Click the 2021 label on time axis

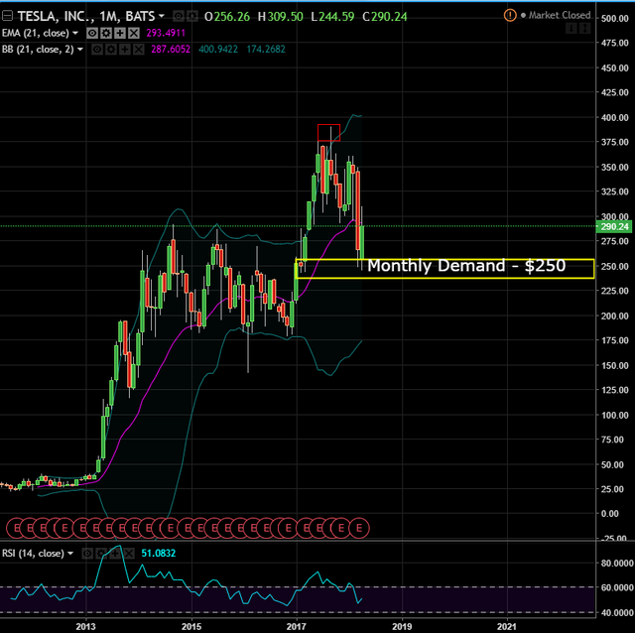click(507, 627)
